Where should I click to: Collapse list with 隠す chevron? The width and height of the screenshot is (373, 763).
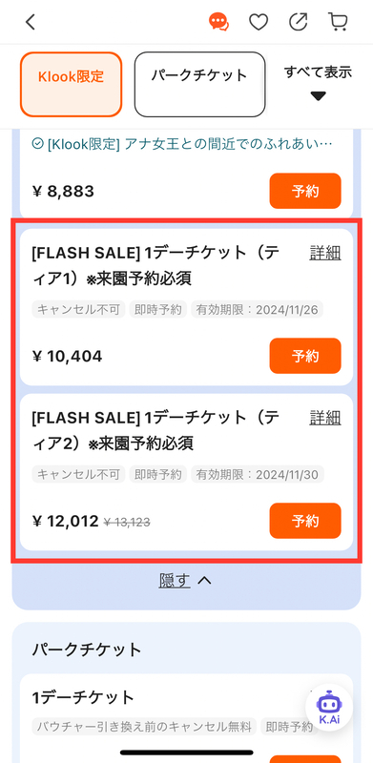click(185, 580)
